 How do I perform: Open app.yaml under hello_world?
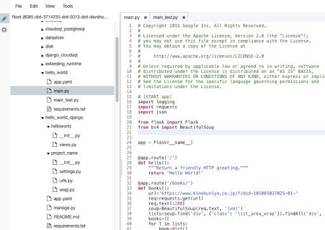click(63, 82)
